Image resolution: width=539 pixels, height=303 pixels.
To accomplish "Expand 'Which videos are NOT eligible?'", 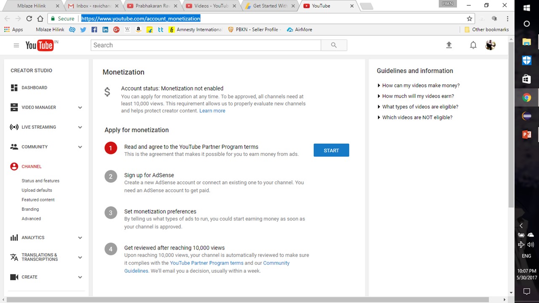I will point(417,117).
